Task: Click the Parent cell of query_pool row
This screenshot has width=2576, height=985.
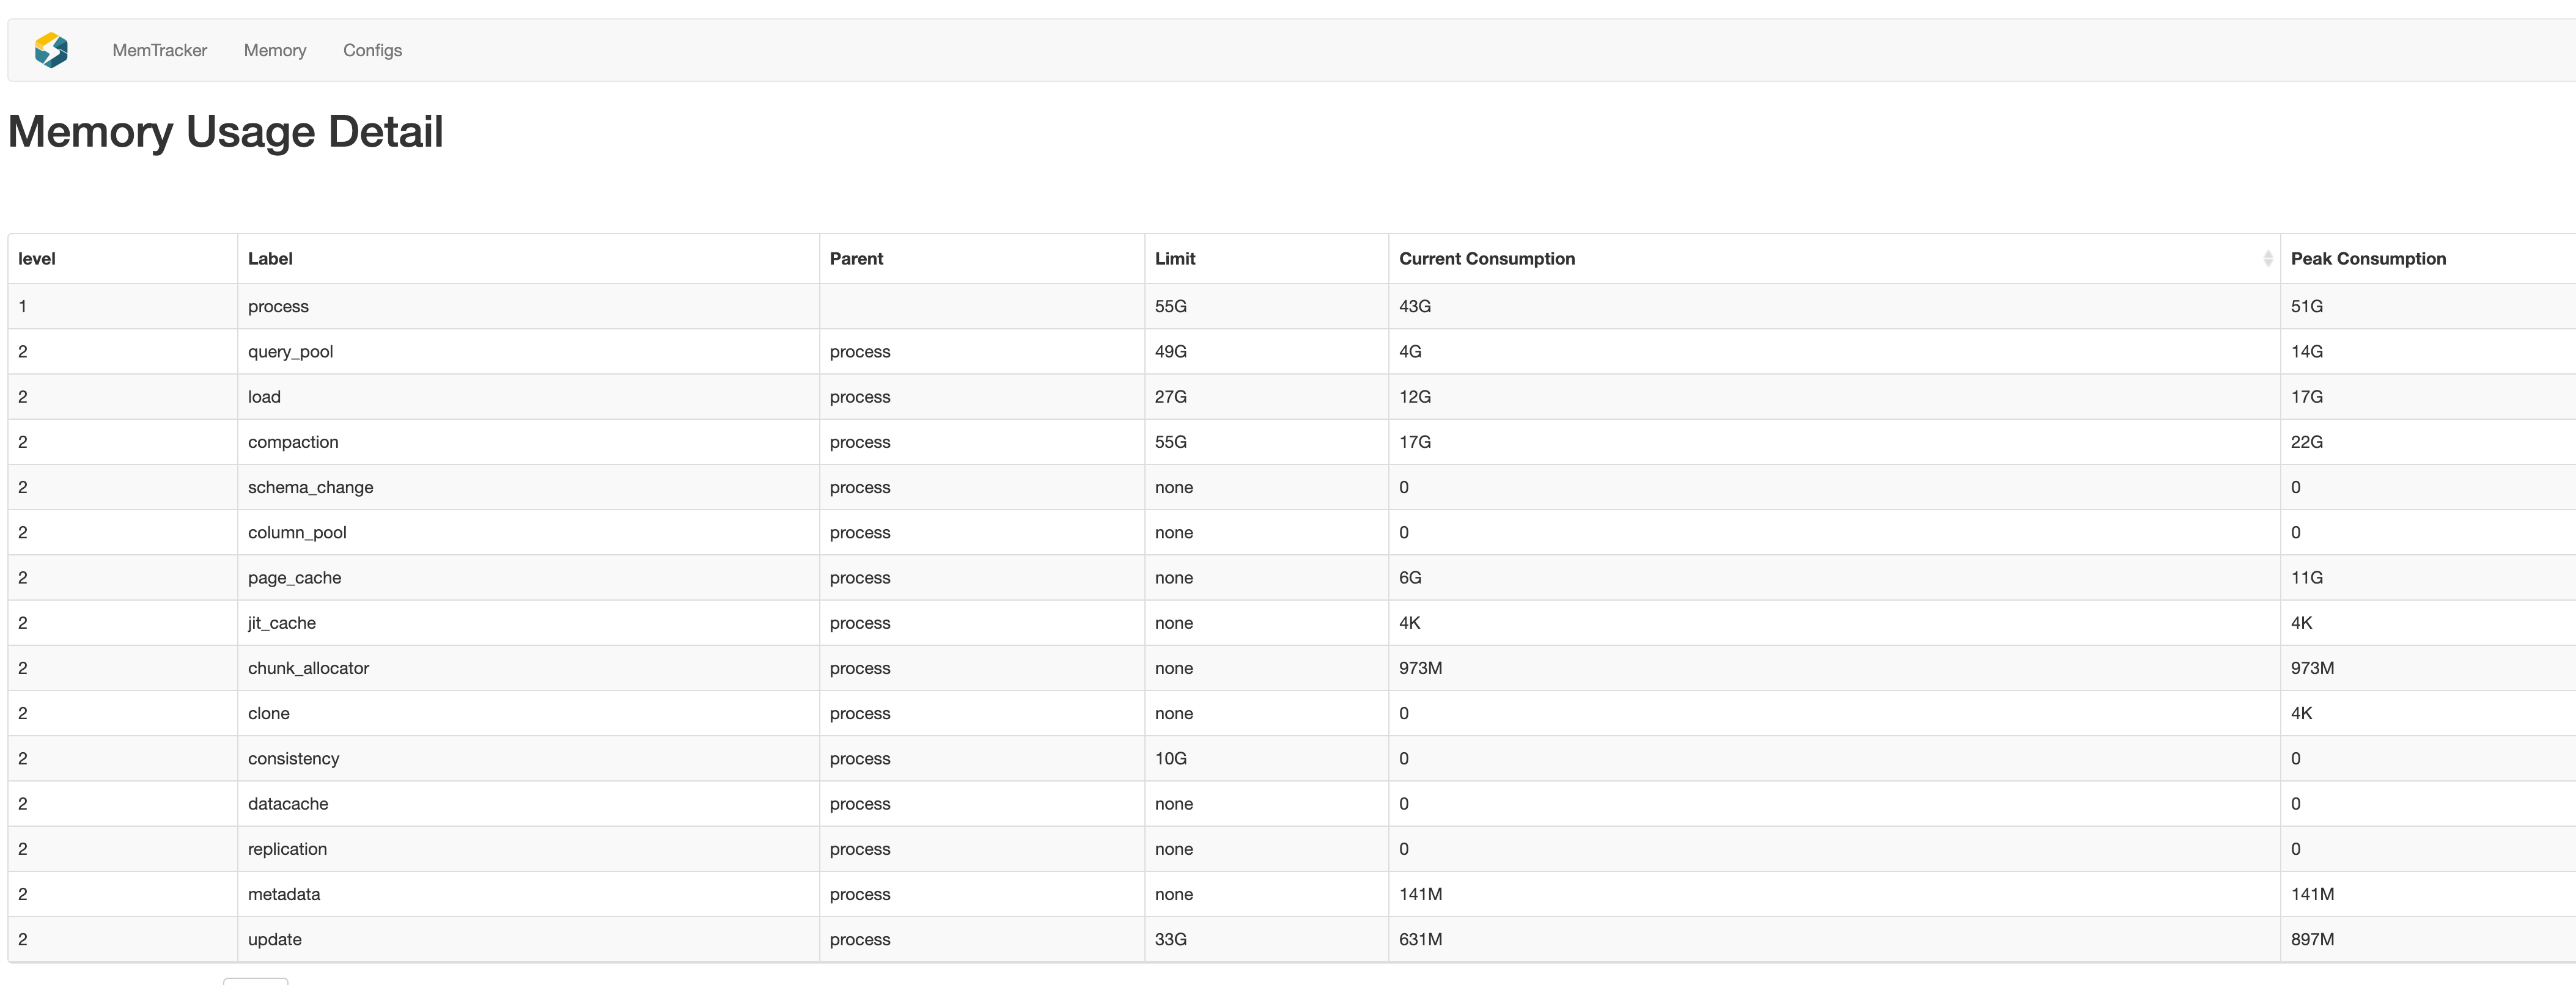Action: (x=981, y=352)
